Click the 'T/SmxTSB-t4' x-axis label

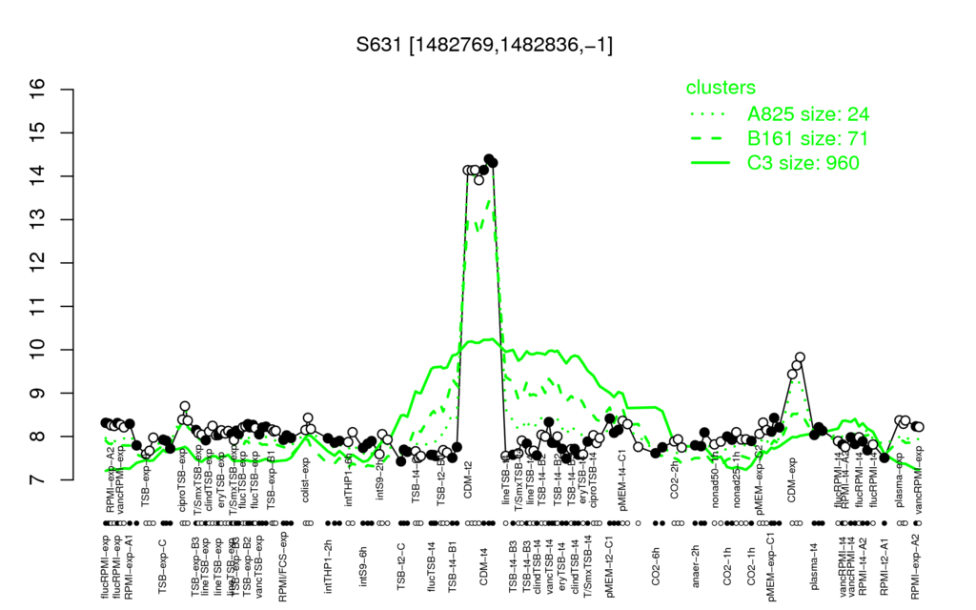[587, 568]
